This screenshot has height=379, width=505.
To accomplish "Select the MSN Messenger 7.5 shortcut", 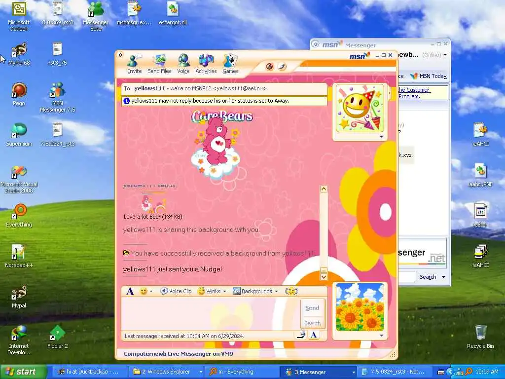I will tap(58, 97).
